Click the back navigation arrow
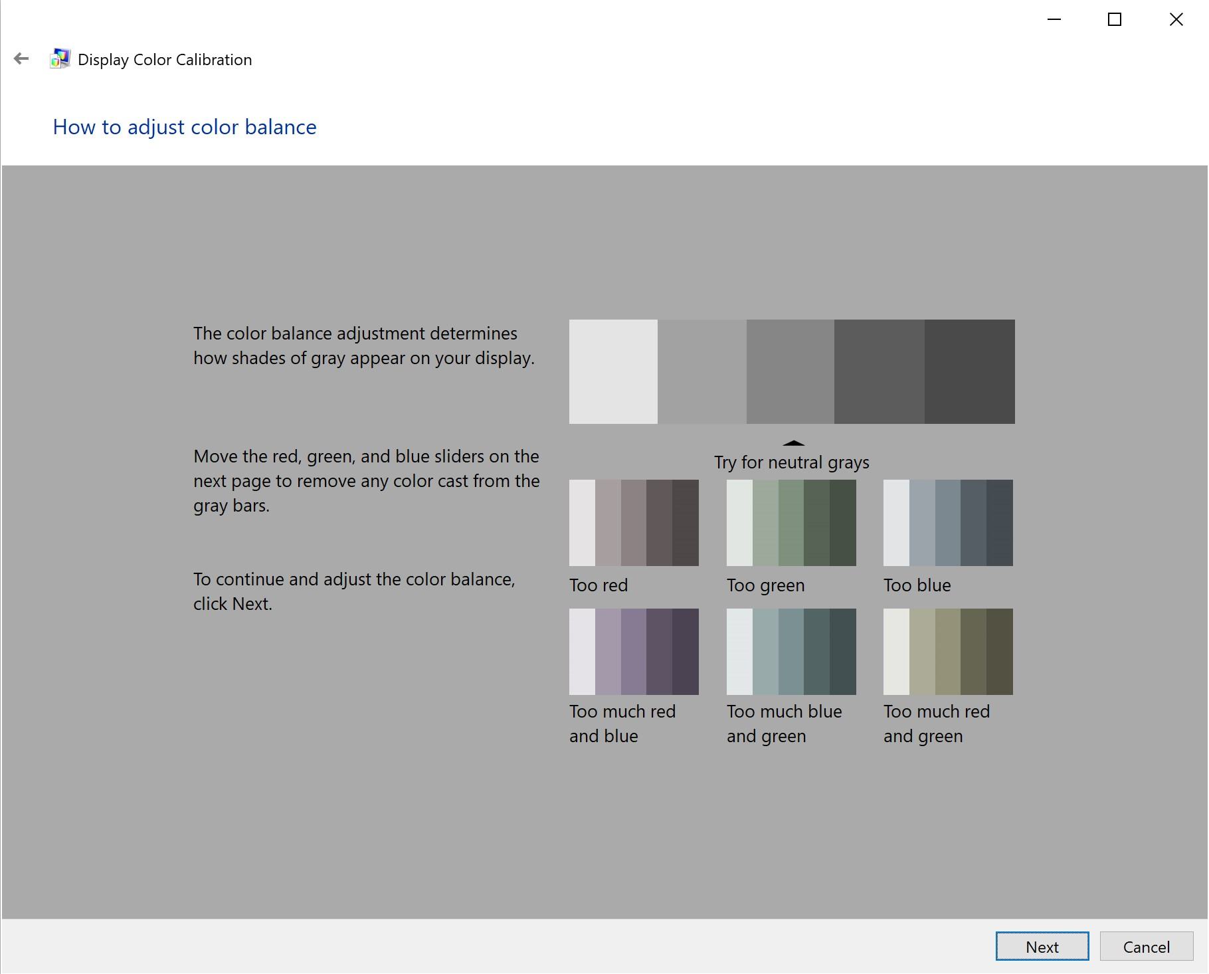The image size is (1209, 974). coord(22,58)
